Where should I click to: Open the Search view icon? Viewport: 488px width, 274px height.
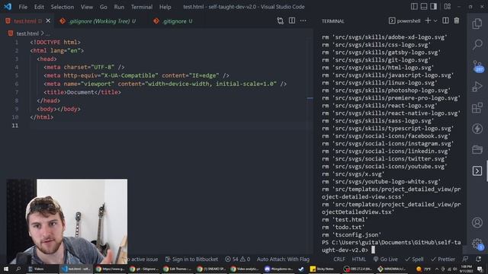click(477, 44)
